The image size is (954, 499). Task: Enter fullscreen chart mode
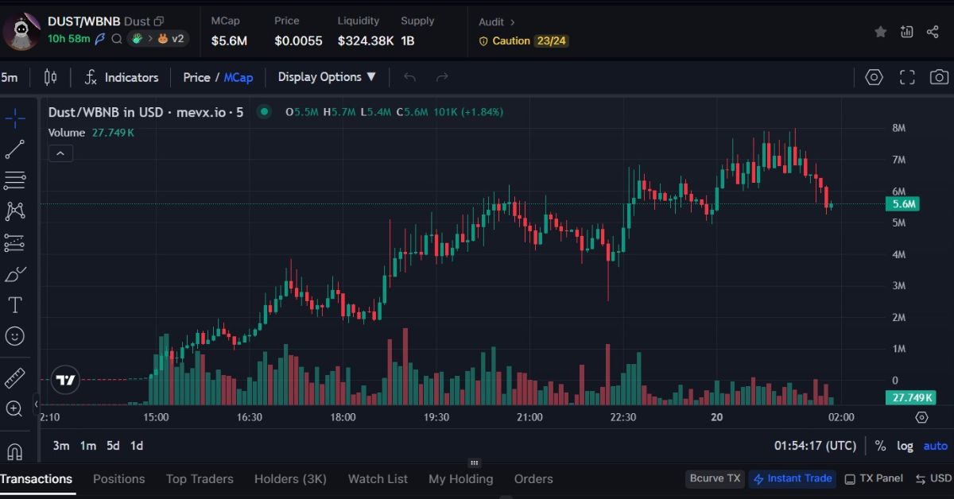[907, 77]
